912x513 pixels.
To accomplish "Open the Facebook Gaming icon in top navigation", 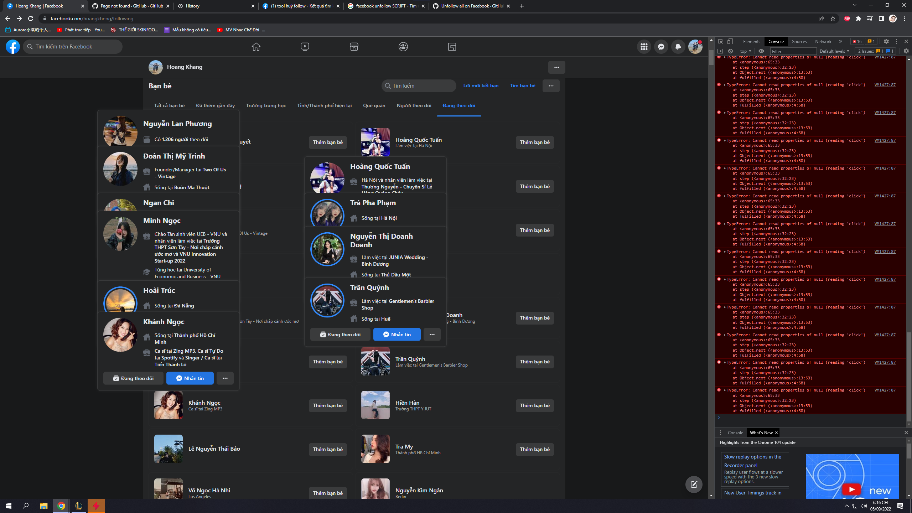I will click(x=452, y=47).
